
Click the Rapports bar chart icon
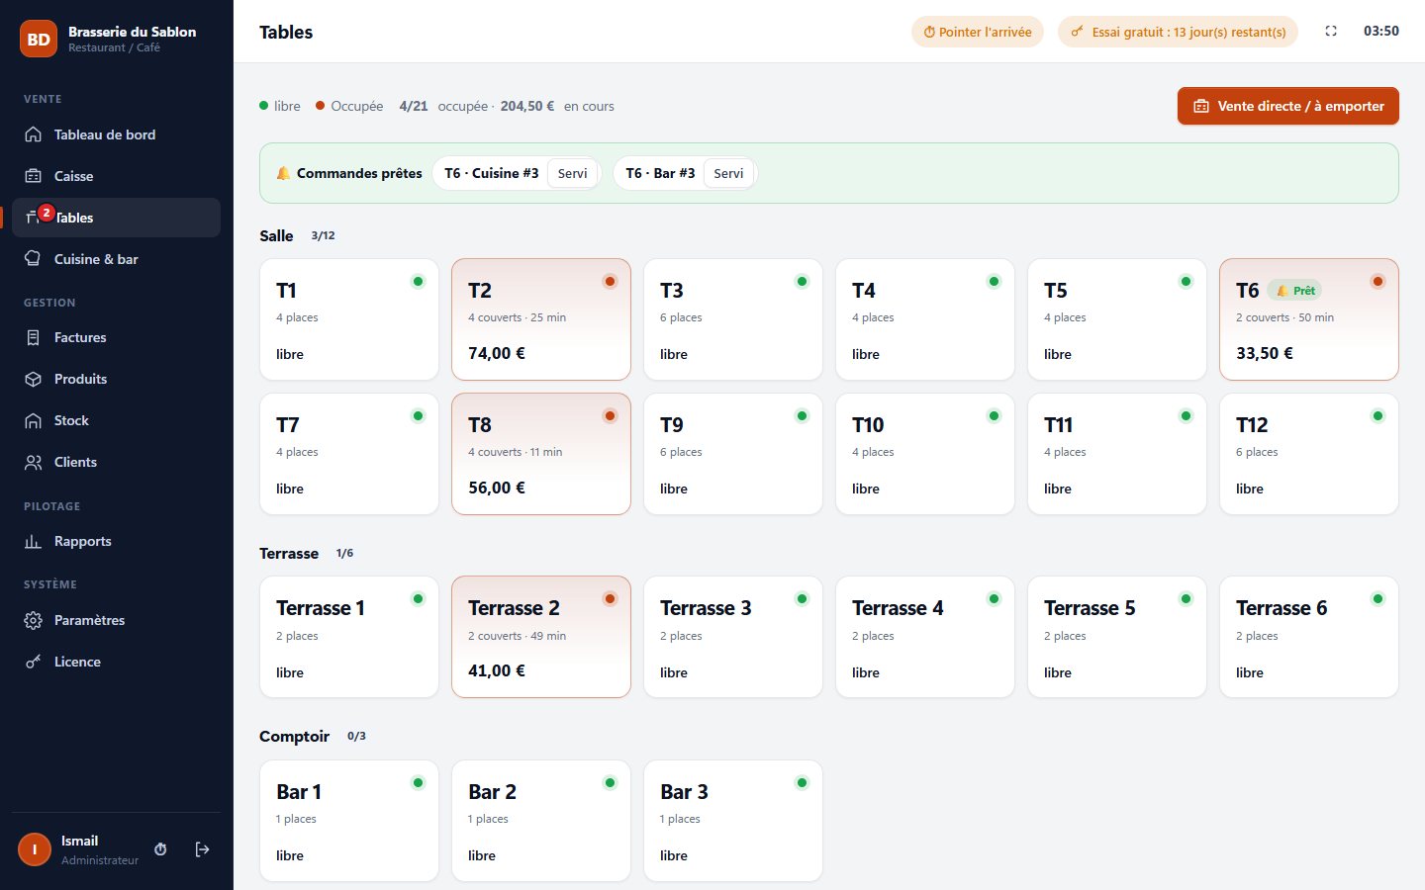click(33, 541)
